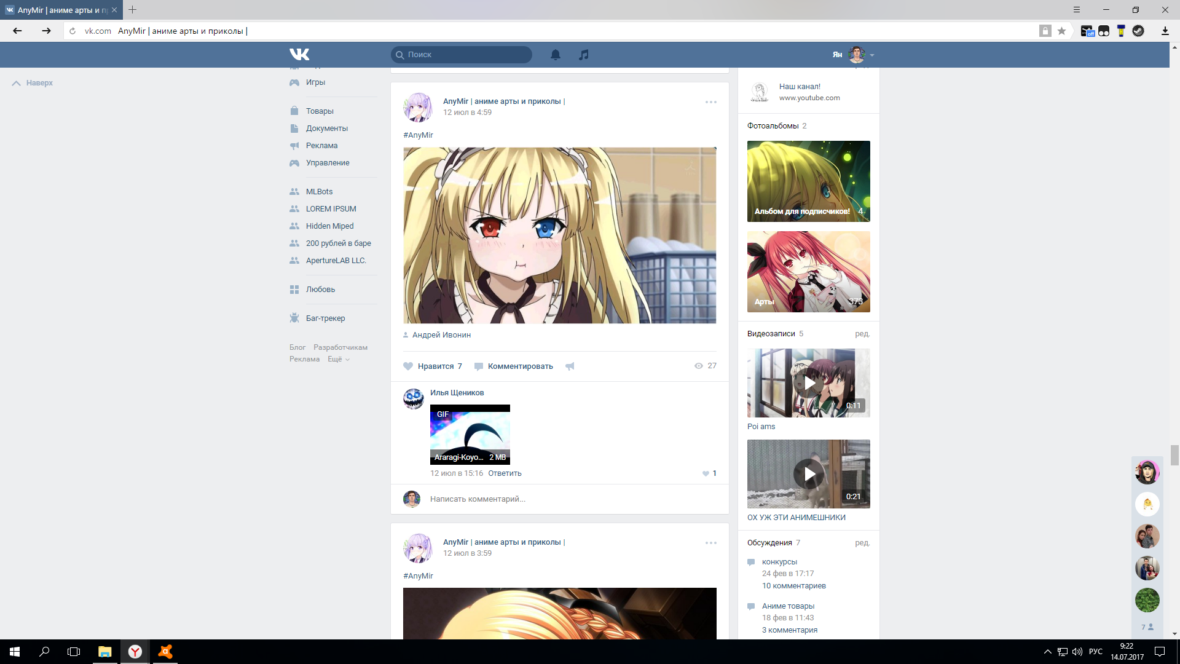Open the profile dropdown arrow next to Ян
Image resolution: width=1180 pixels, height=664 pixels.
pyautogui.click(x=872, y=55)
